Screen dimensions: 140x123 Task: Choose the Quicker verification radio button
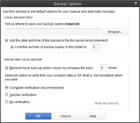(x=7, y=95)
